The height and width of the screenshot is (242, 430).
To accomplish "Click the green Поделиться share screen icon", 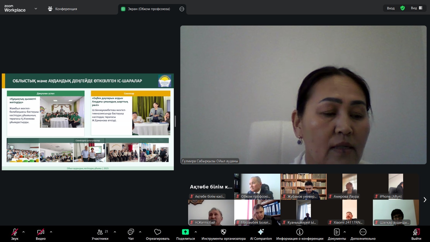I will click(185, 232).
